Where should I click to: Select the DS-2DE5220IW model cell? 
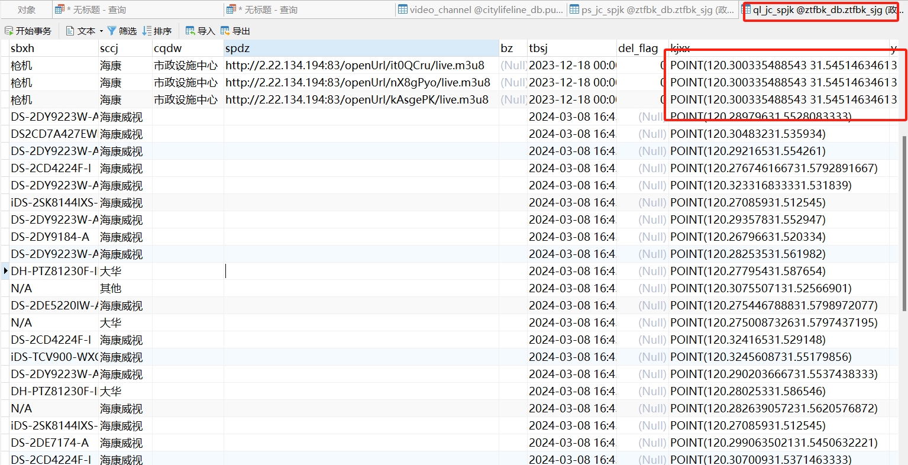pos(54,305)
